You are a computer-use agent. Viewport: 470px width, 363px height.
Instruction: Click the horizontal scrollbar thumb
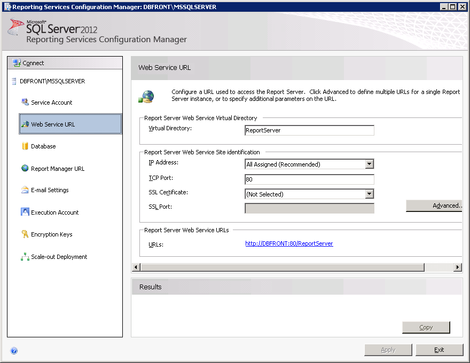pos(283,267)
